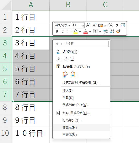Click cell containing 7行目
Viewport: 139px width, 143px height.
pos(31,95)
